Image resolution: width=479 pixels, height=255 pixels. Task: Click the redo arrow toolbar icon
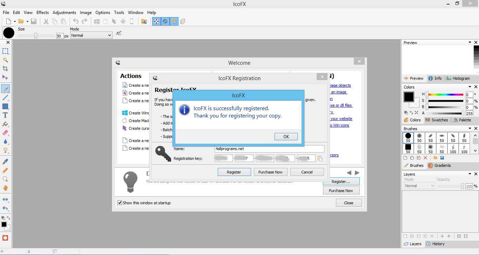pyautogui.click(x=84, y=21)
